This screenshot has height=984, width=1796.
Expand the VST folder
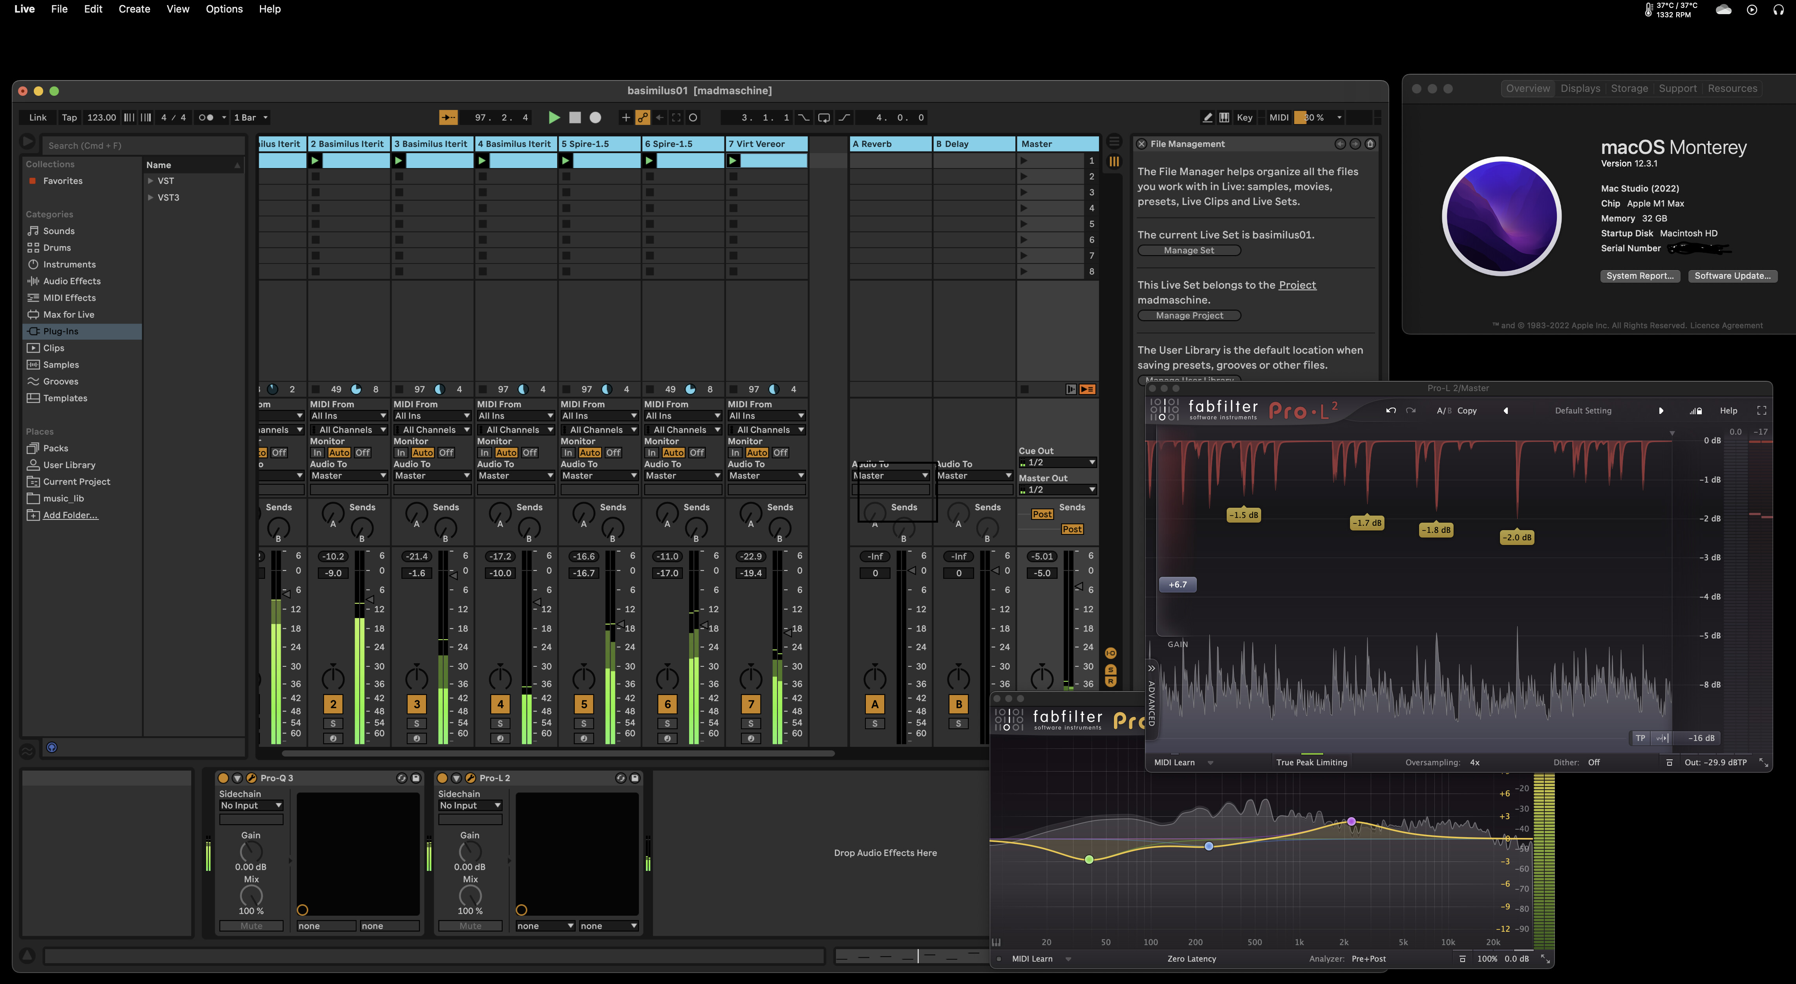(x=150, y=181)
